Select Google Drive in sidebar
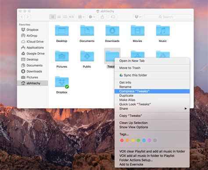Viewport: 208px width, 170px height. tap(33, 53)
